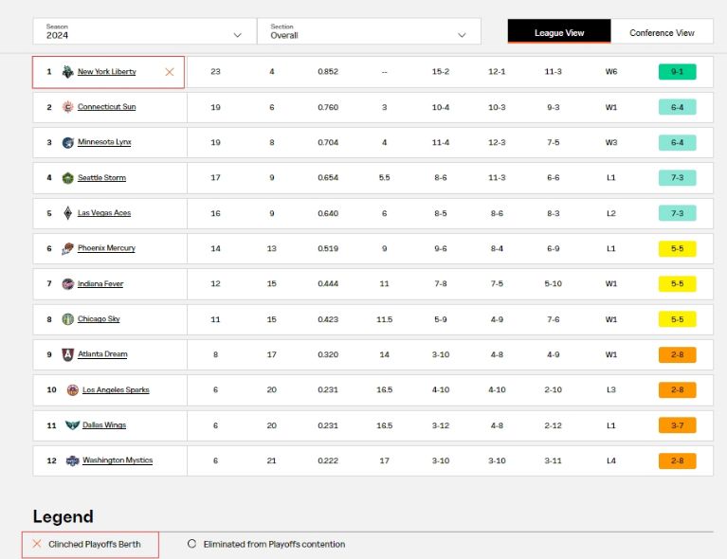Image resolution: width=727 pixels, height=559 pixels.
Task: Switch to Conference View tab
Action: coord(663,31)
